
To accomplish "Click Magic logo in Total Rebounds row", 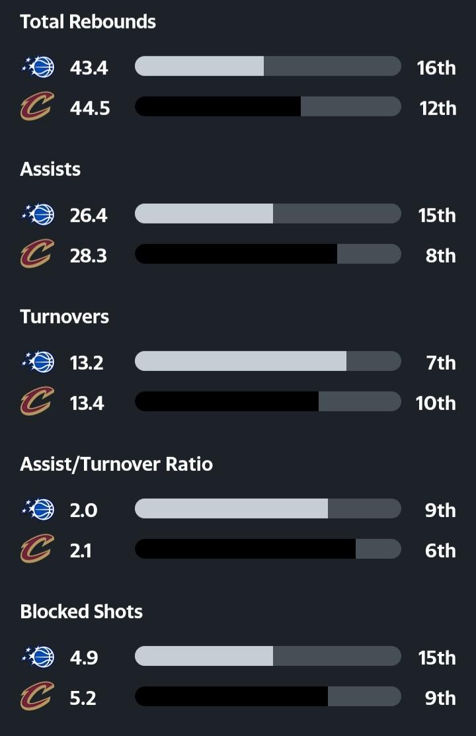I will pos(38,67).
